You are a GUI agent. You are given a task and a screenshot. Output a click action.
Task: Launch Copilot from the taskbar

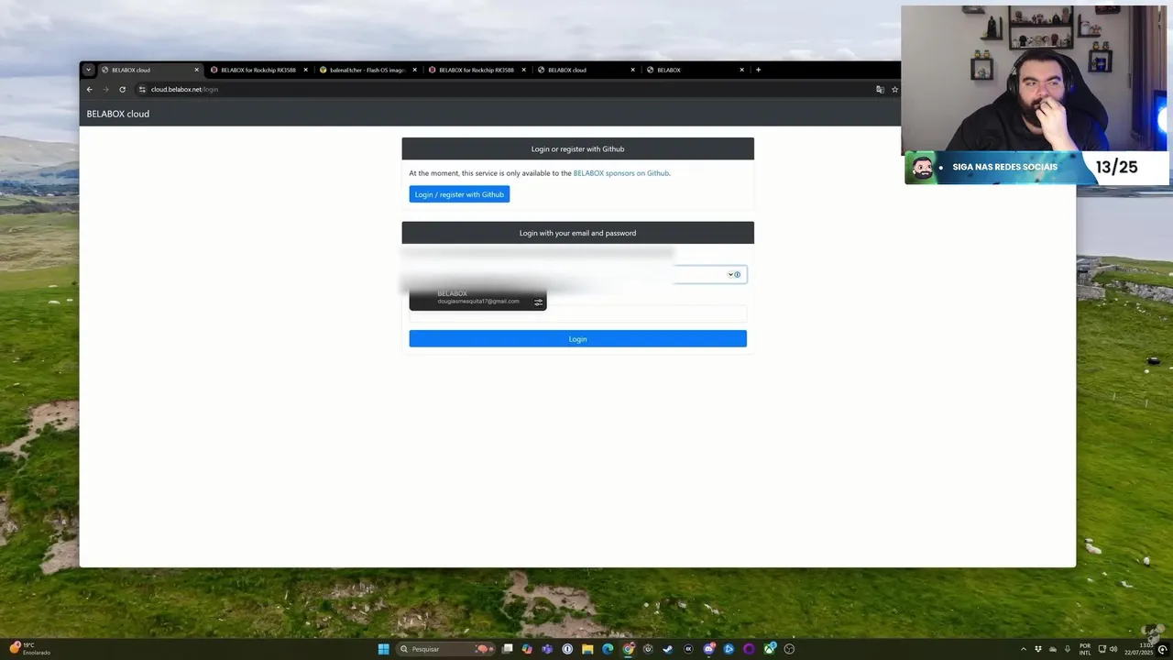(x=527, y=649)
